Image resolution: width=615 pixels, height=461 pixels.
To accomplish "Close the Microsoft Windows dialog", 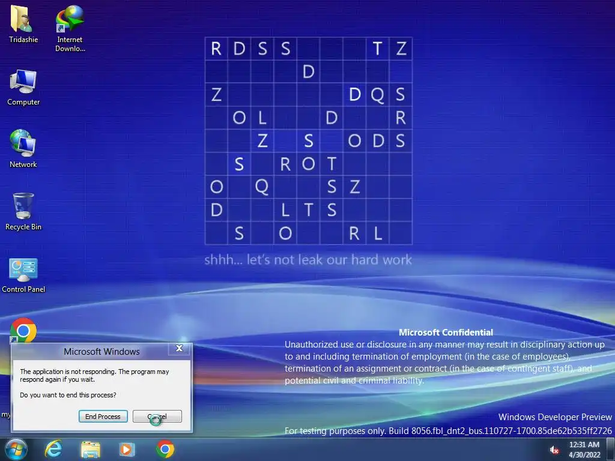I will click(179, 348).
